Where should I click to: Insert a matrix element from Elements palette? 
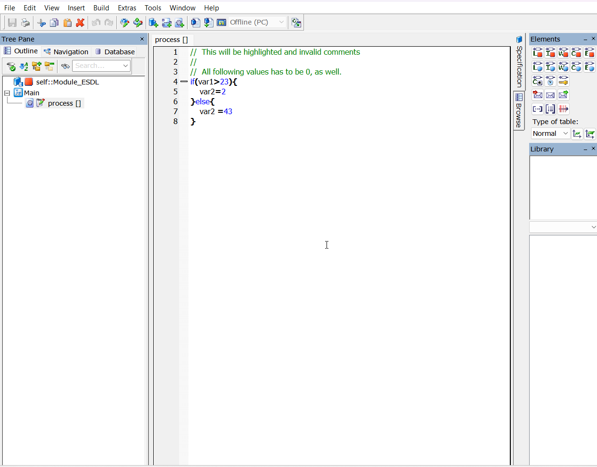(550, 109)
